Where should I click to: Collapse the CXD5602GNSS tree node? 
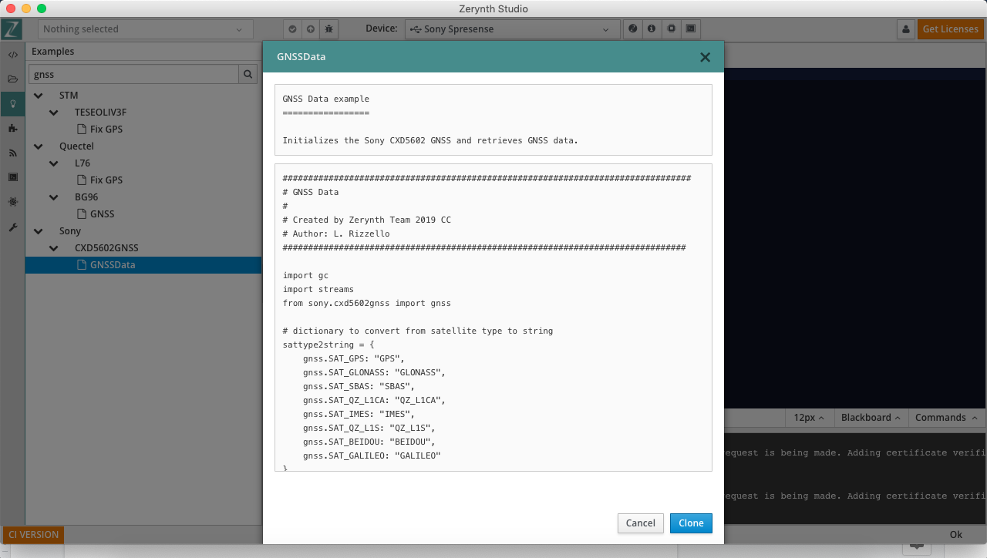(x=54, y=248)
